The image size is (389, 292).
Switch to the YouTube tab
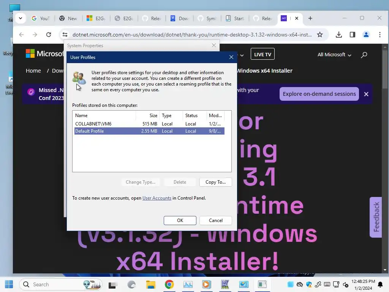41,18
